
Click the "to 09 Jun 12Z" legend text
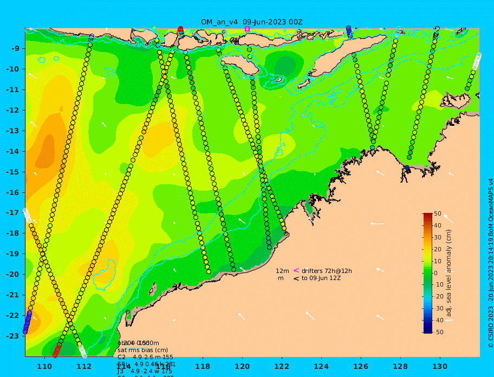pyautogui.click(x=321, y=278)
